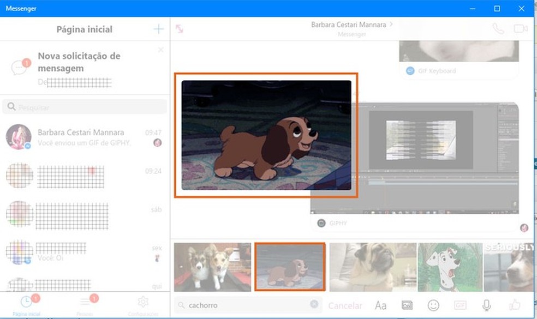This screenshot has height=319, width=537.
Task: Open text styling with the Aa icon
Action: (x=381, y=305)
